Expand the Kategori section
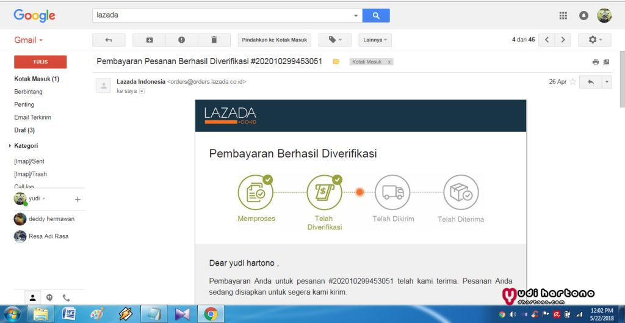625x323 pixels. tap(10, 146)
